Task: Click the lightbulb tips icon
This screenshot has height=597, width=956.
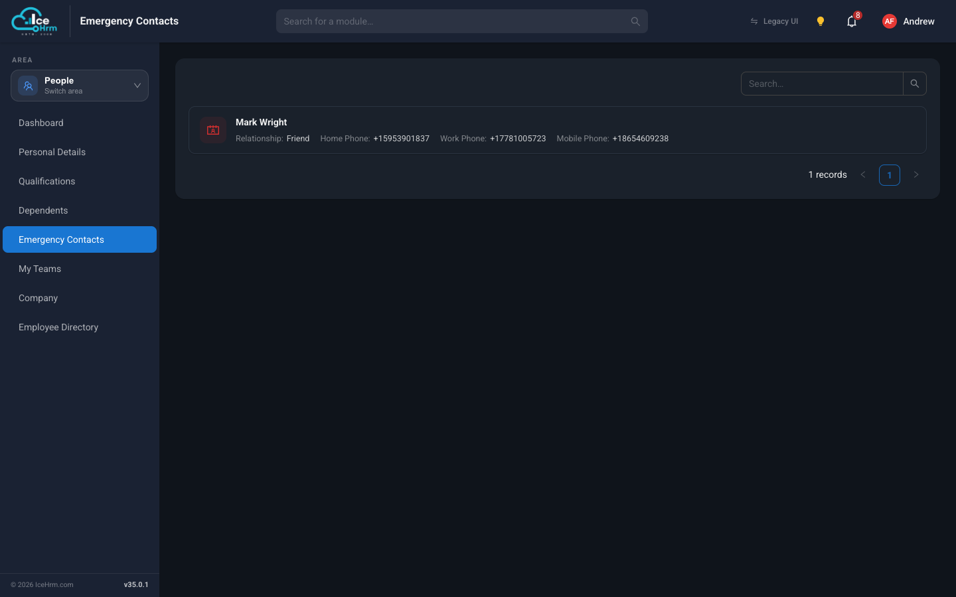Action: click(x=821, y=21)
